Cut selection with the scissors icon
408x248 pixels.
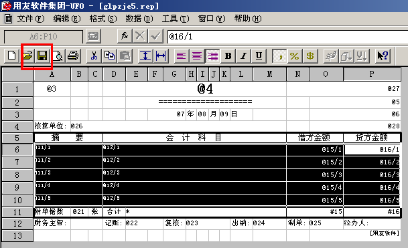point(94,56)
